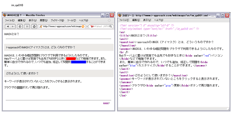Click the orange feed icon in address bar
232x116 pixels.
coord(83,26)
